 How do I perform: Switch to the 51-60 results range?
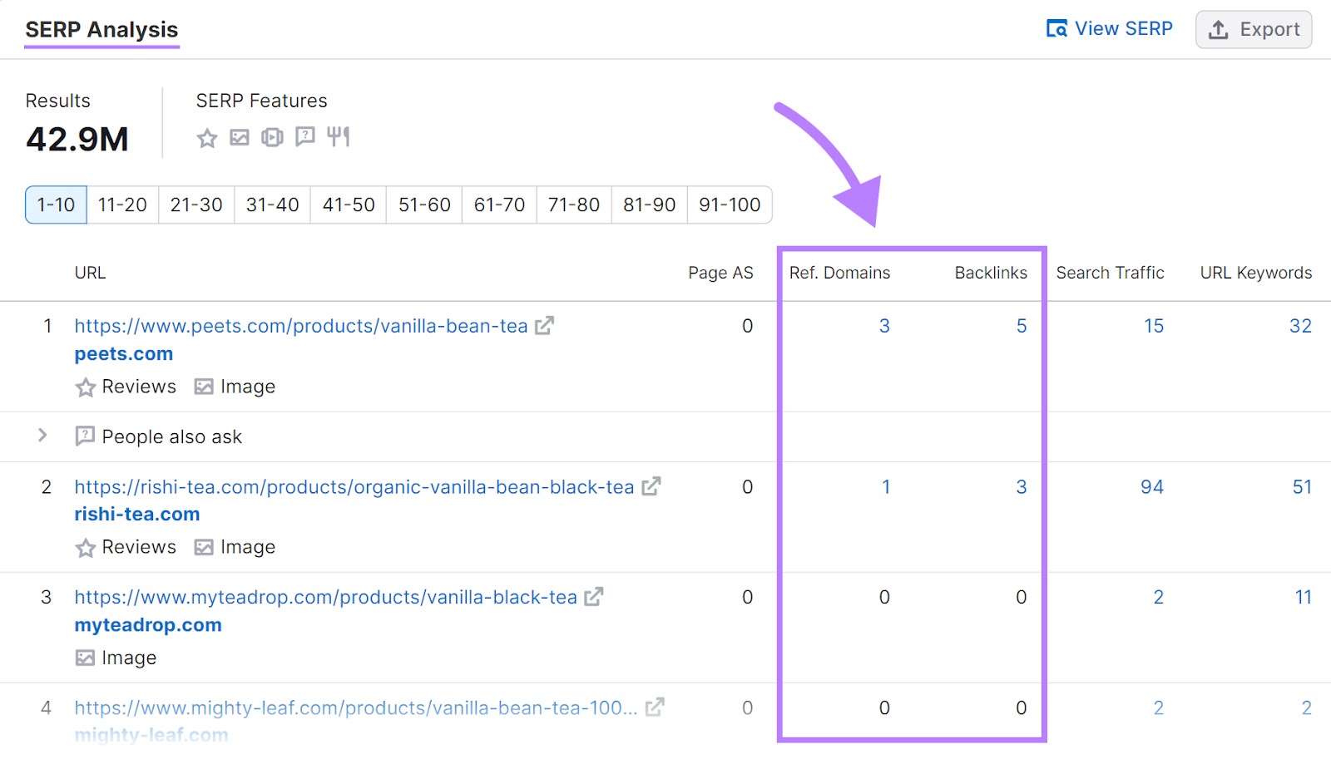click(424, 205)
